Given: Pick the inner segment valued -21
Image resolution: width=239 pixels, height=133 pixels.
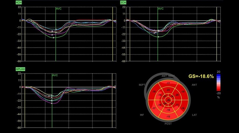Looking at the screenshot, I should coord(172,104).
